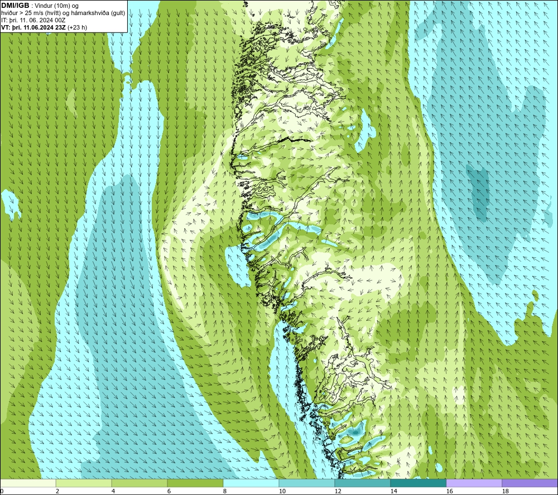Click the scale label '2'
The height and width of the screenshot is (495, 558).
coord(57,492)
